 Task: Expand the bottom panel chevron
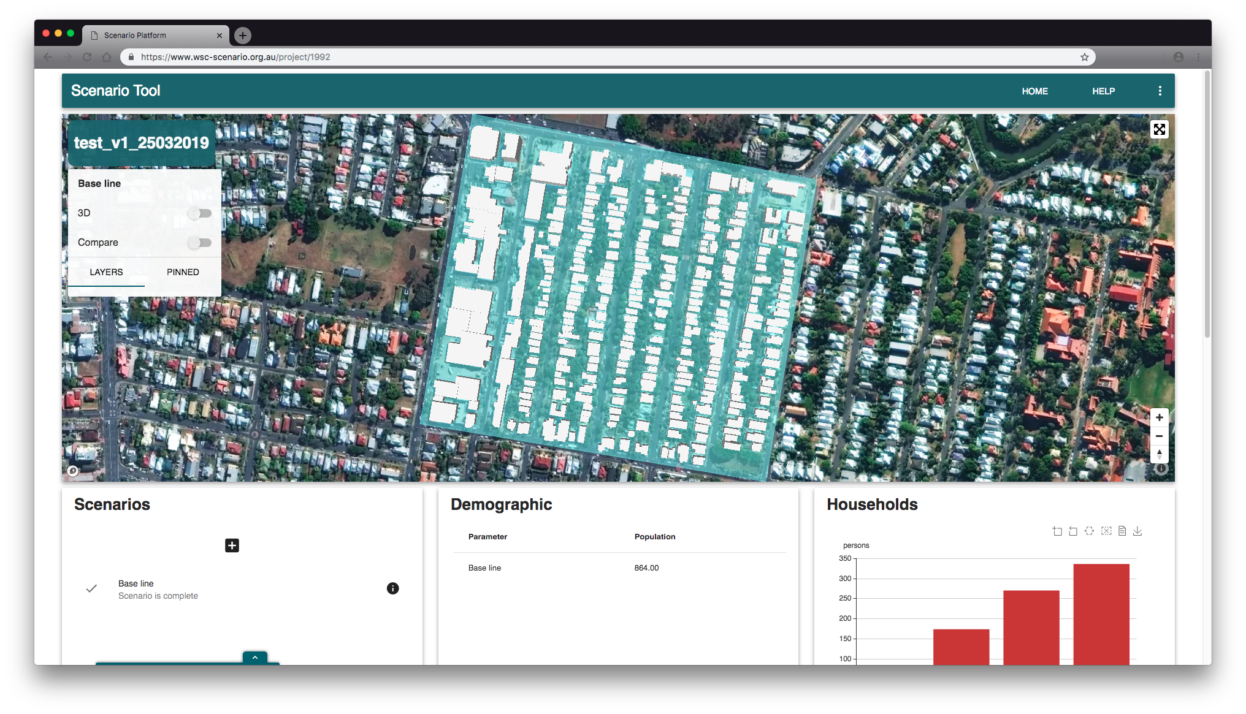pos(255,658)
